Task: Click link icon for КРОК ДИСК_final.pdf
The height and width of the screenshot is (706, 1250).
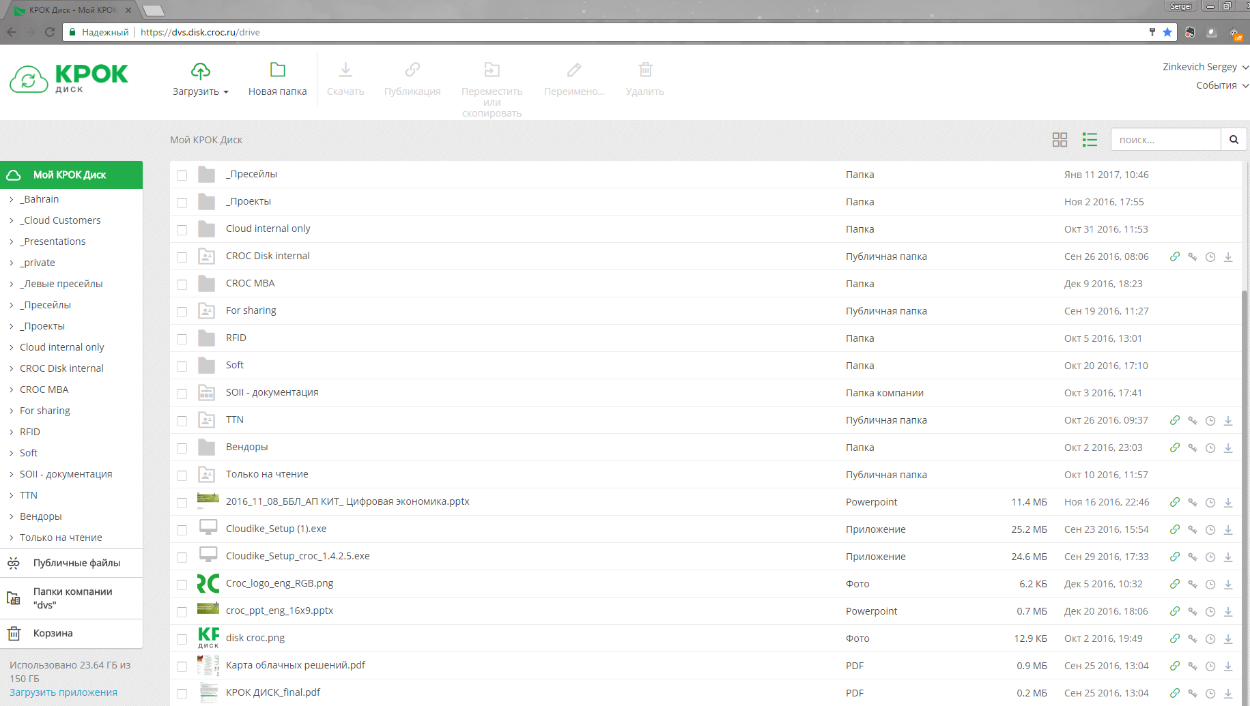Action: [x=1175, y=694]
